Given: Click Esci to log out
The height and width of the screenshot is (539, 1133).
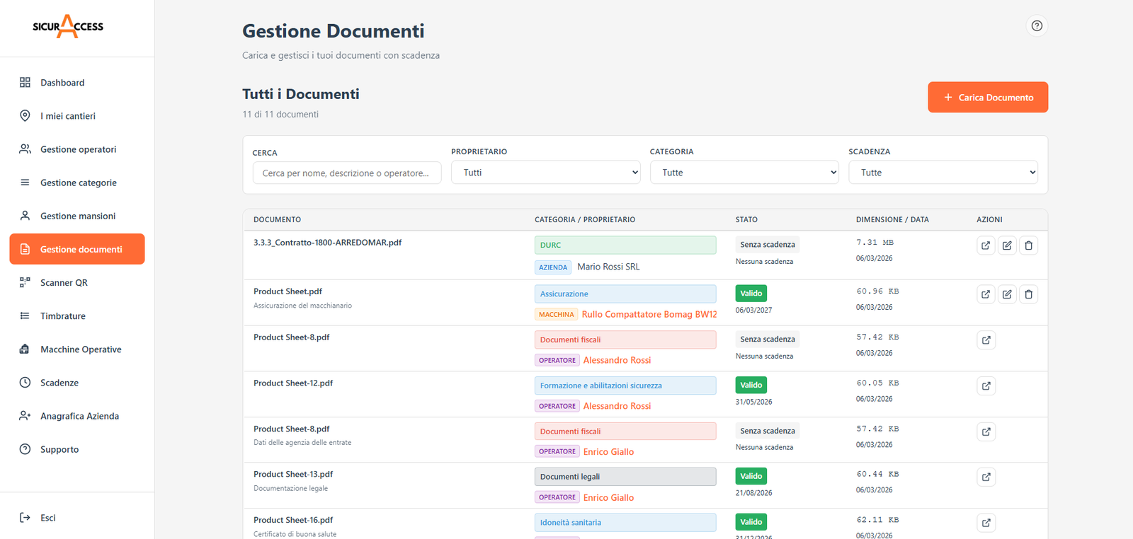Looking at the screenshot, I should (47, 518).
